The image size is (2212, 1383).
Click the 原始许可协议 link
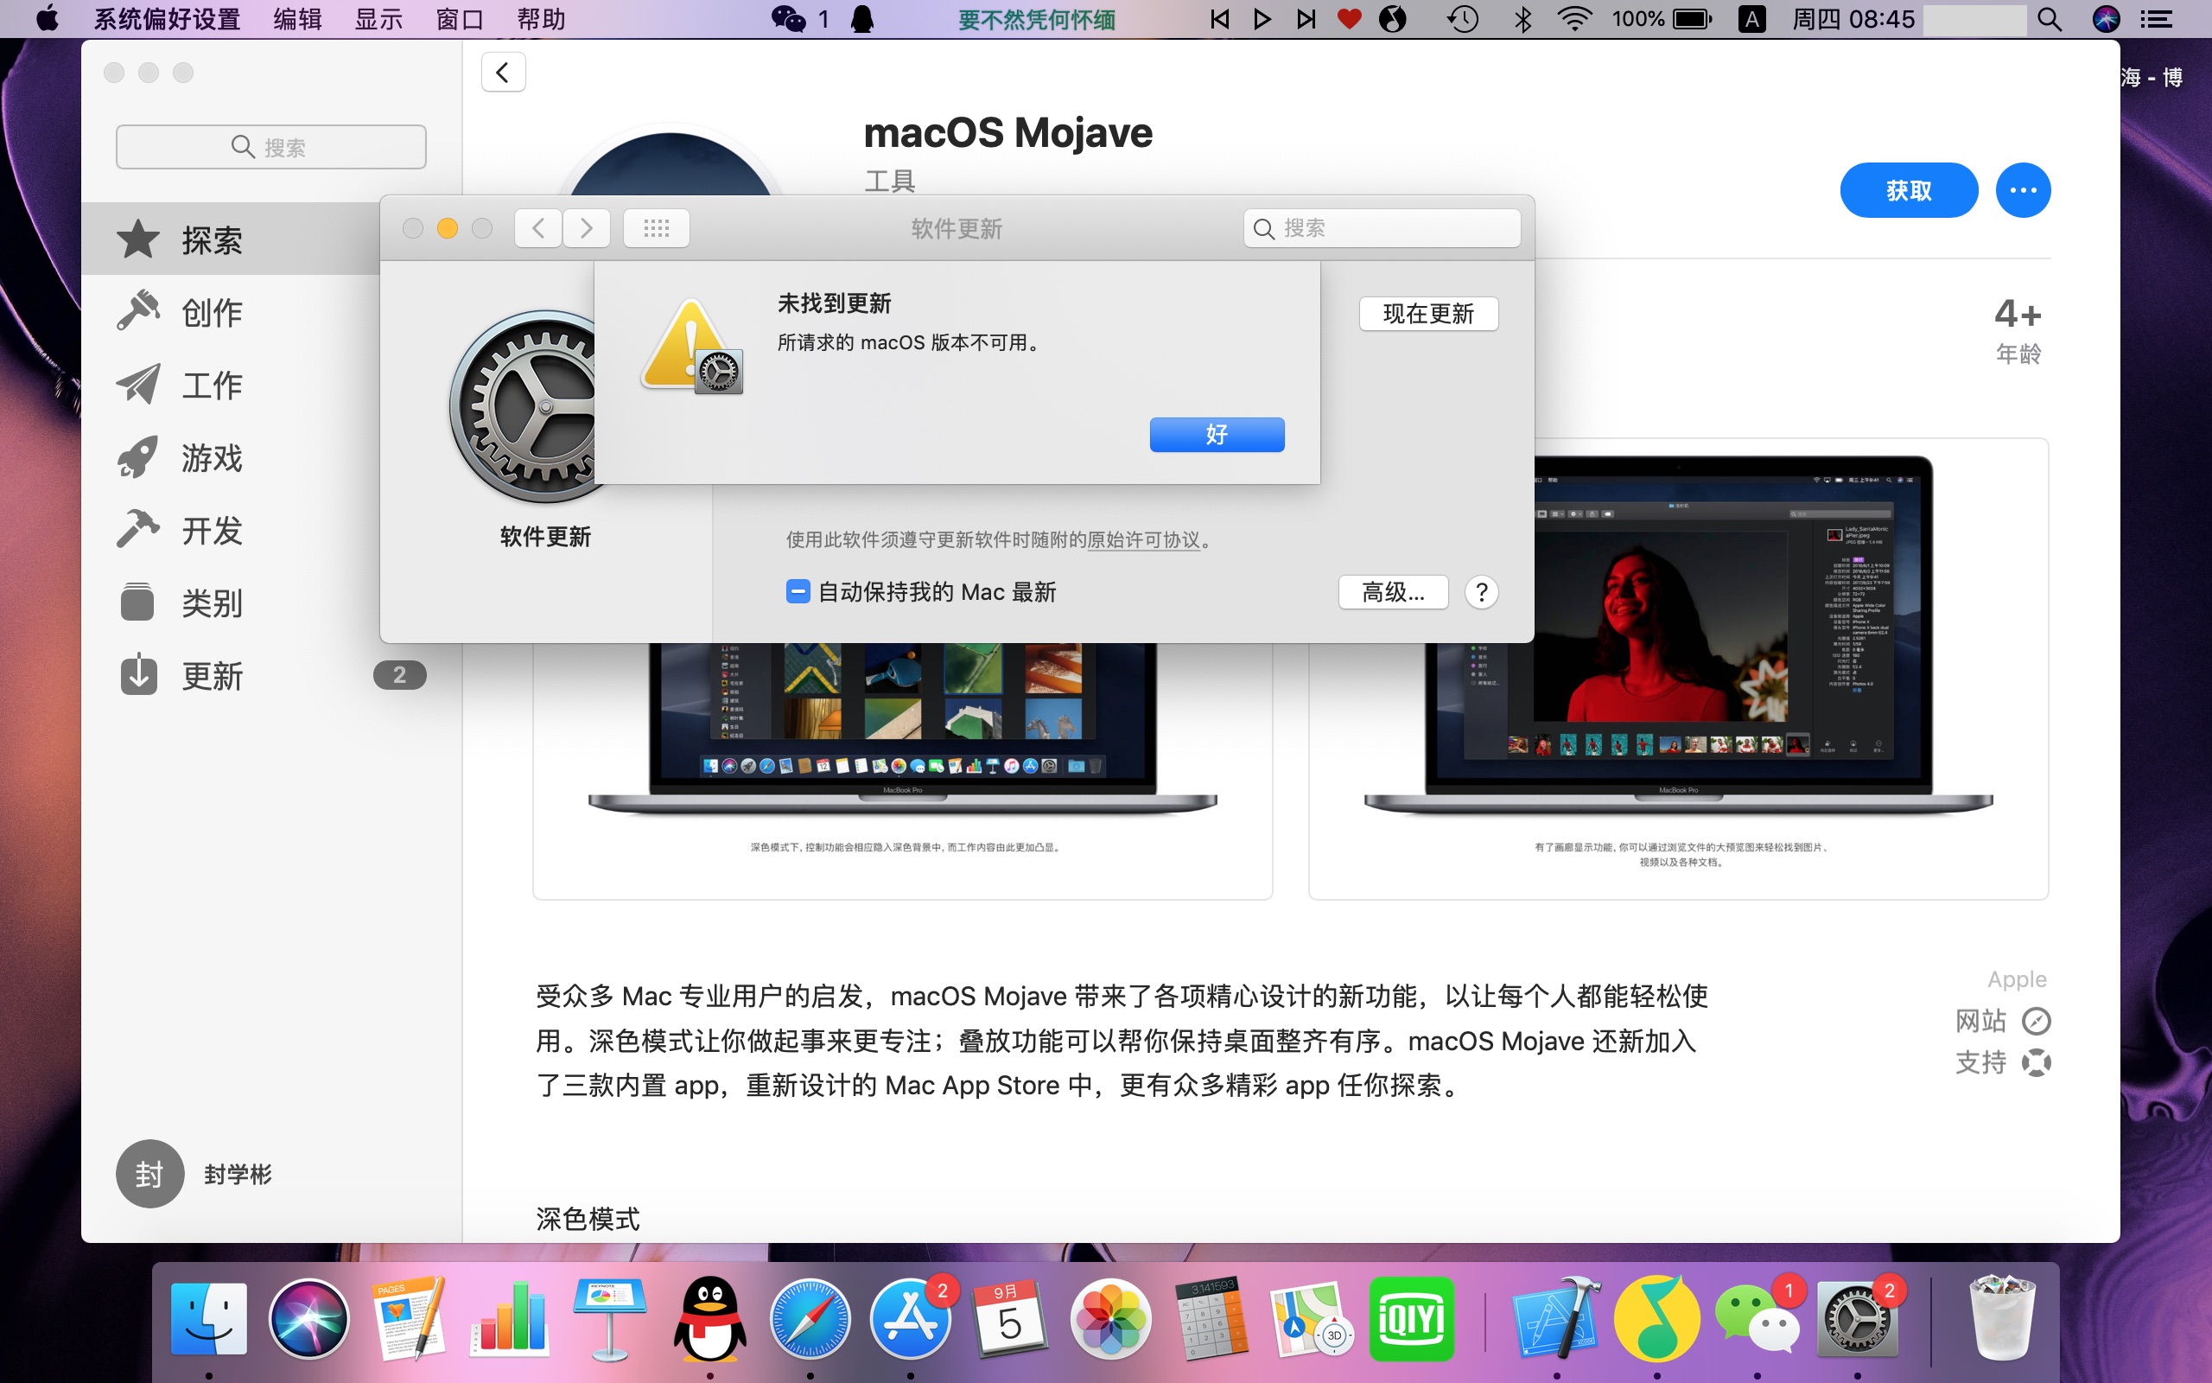click(x=1142, y=539)
